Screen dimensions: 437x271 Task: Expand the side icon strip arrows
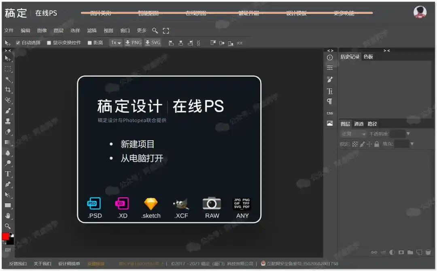[330, 51]
